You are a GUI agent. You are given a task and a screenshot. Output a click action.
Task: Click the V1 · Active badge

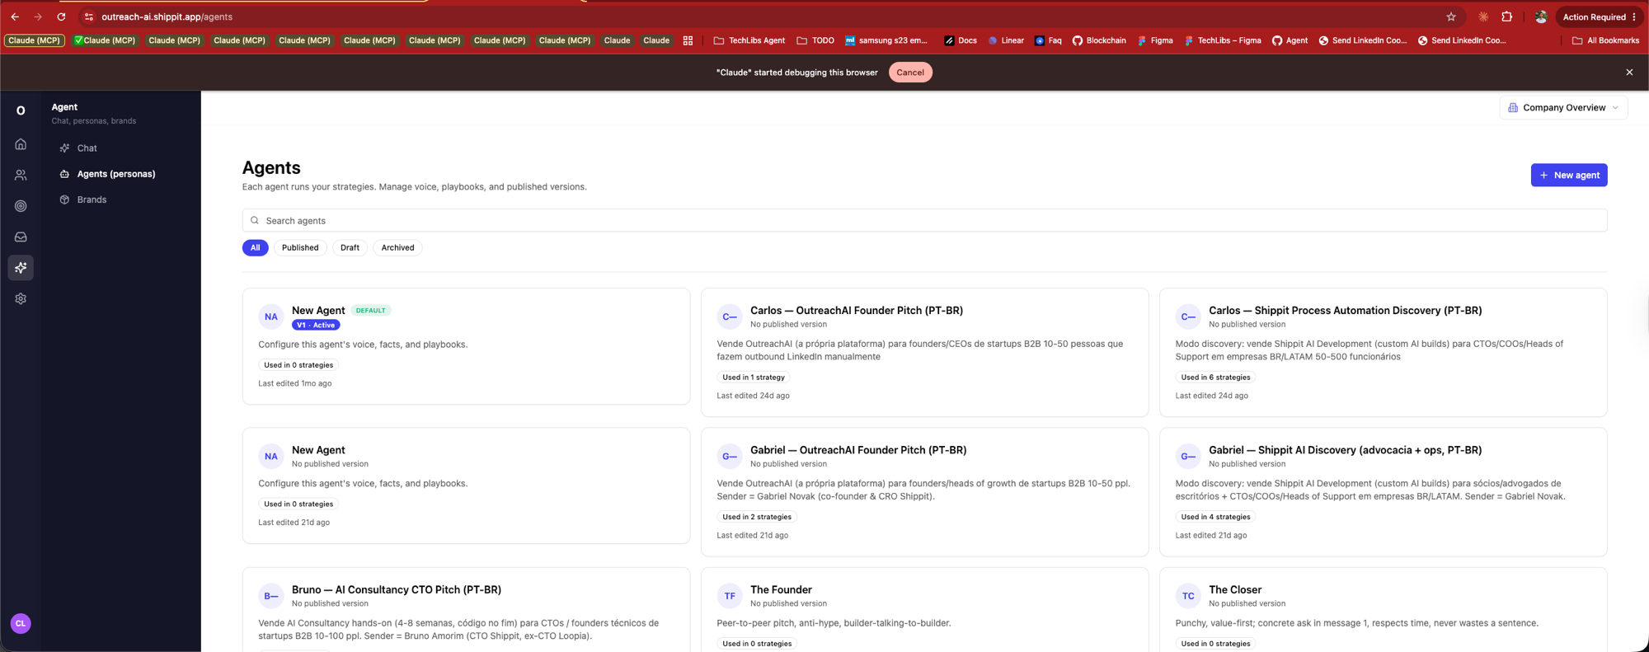pos(316,325)
